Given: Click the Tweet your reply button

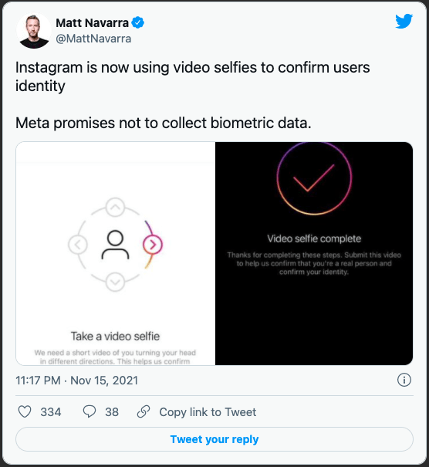Looking at the screenshot, I should pos(214,439).
